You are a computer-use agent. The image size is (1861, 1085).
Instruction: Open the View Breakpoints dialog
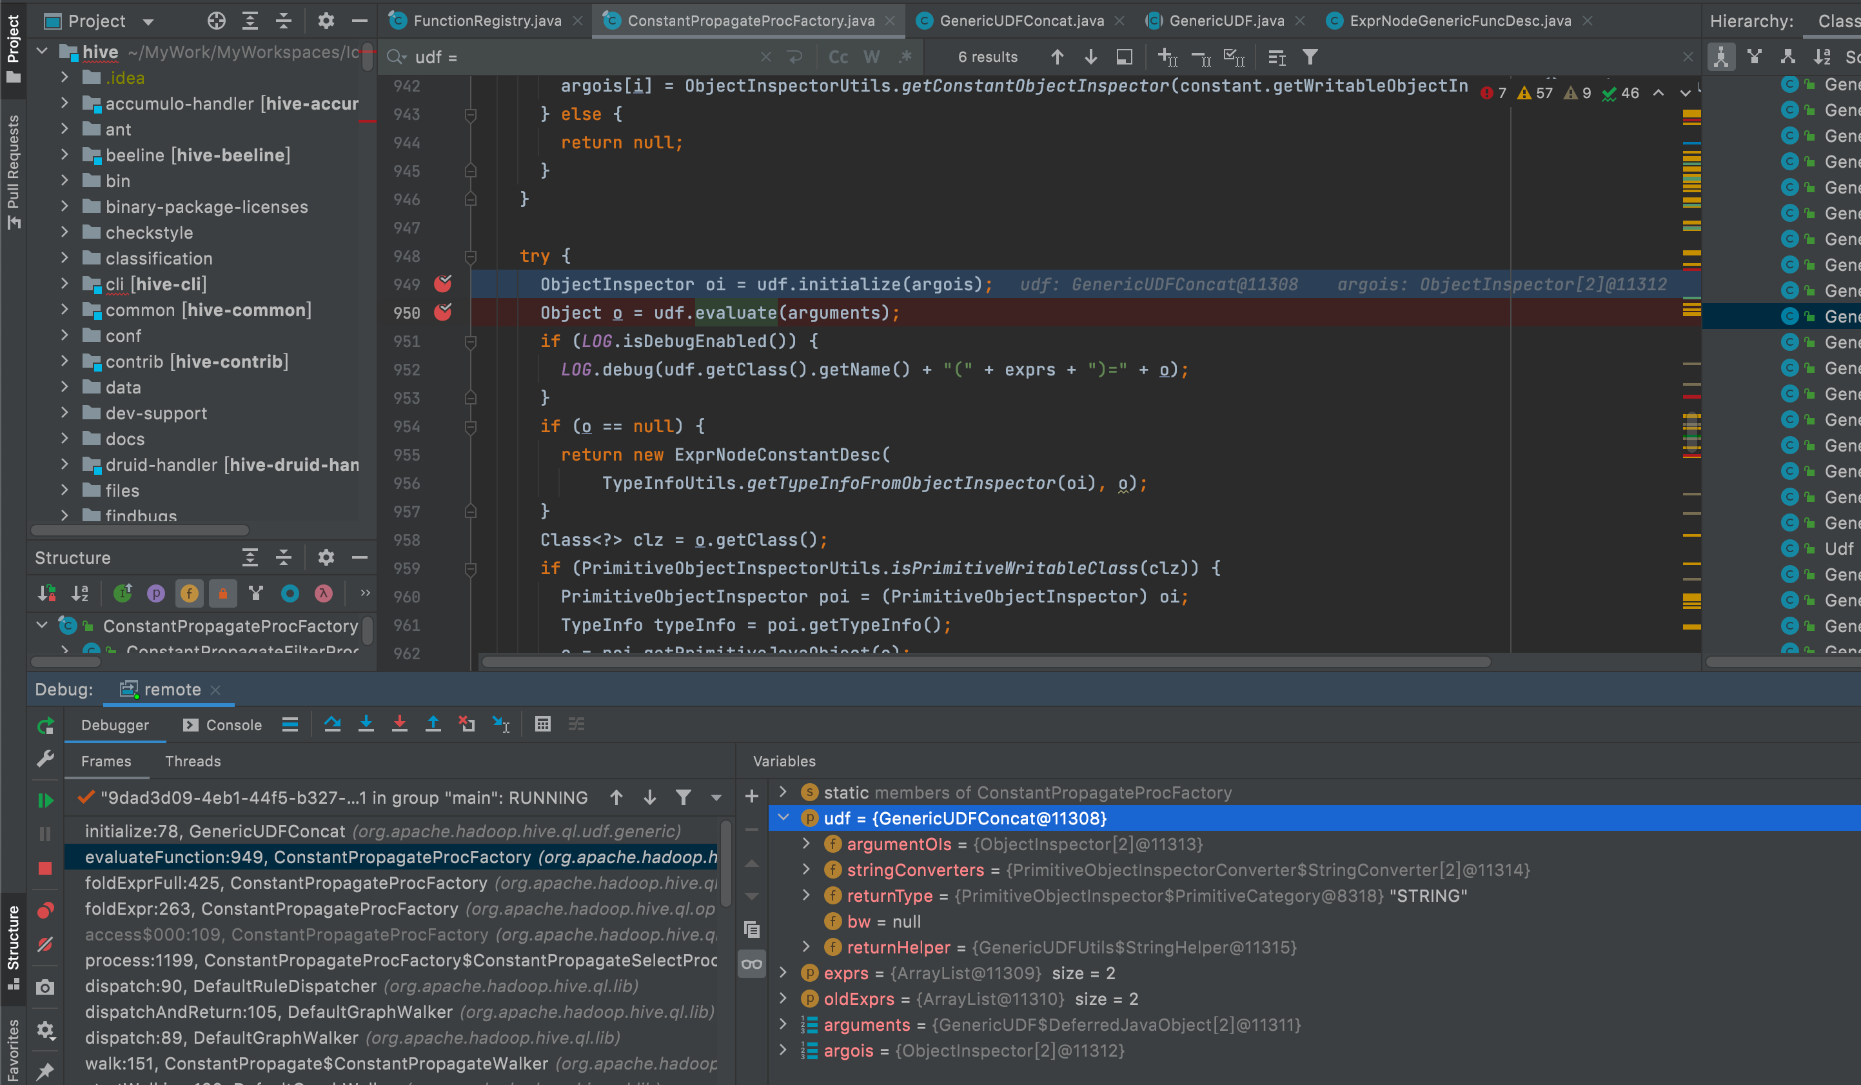point(45,910)
